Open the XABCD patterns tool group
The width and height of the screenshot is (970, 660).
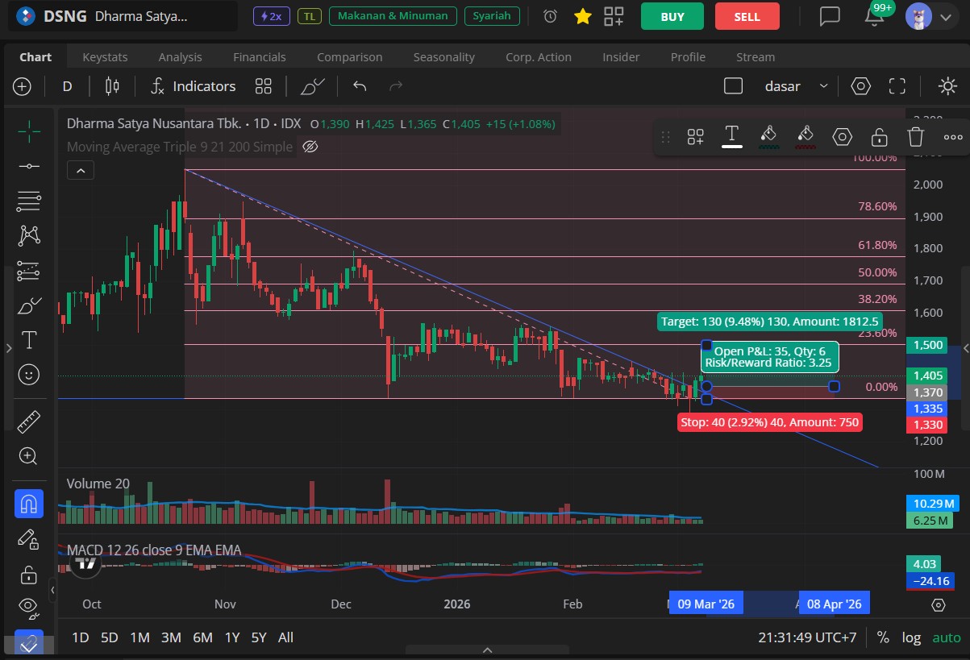pos(29,235)
